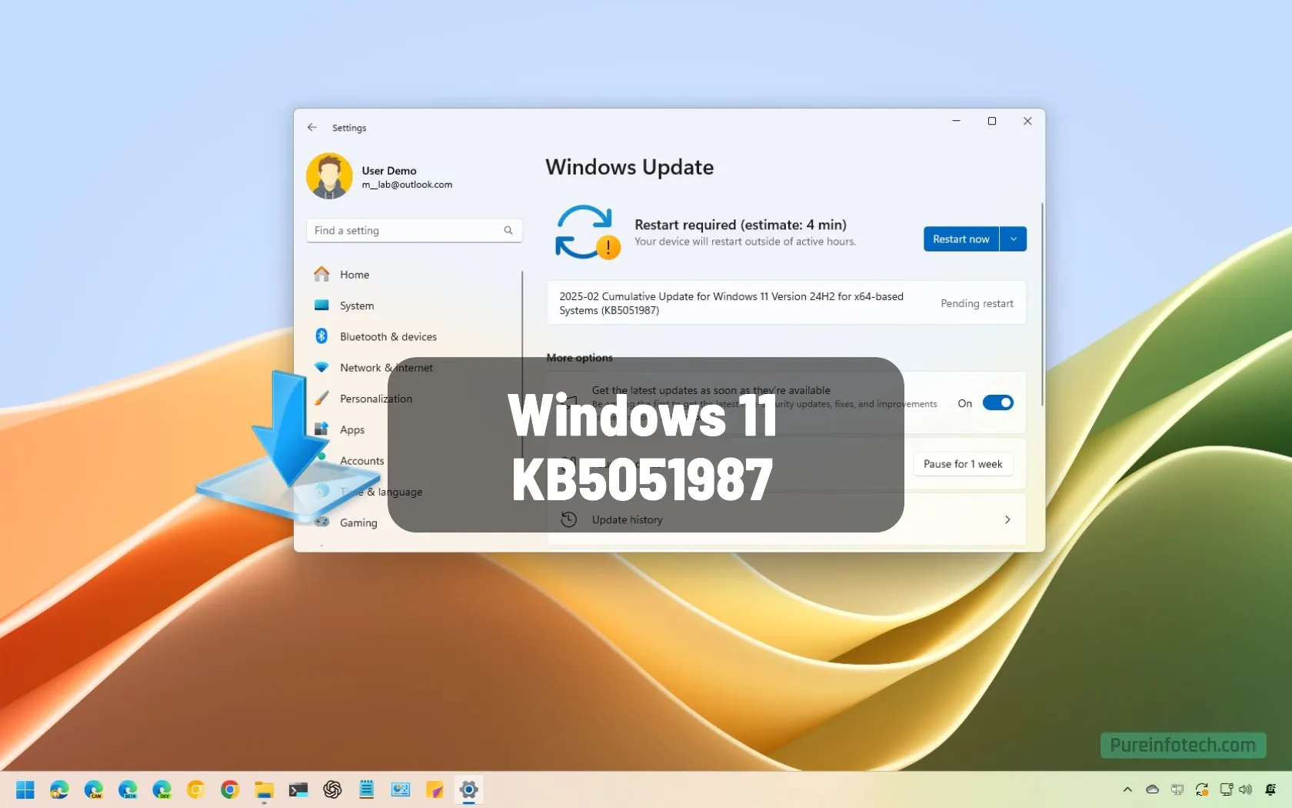This screenshot has height=808, width=1292.
Task: Click the Pending restart status text
Action: [977, 303]
